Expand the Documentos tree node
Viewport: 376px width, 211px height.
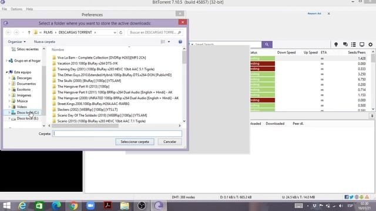tap(9, 84)
